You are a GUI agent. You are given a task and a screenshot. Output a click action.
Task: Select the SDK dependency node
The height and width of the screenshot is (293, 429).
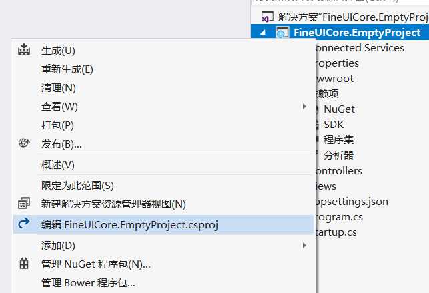(x=334, y=124)
